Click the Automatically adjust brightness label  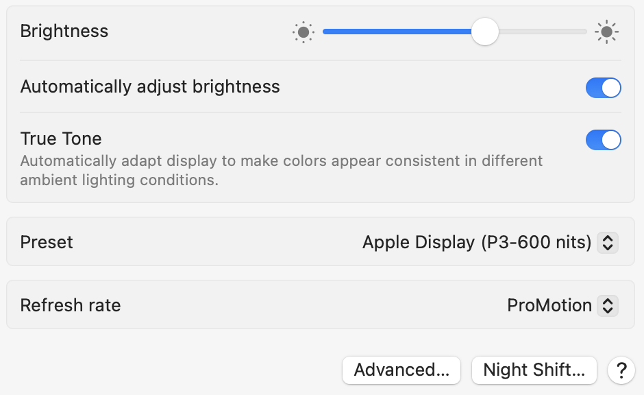click(150, 87)
